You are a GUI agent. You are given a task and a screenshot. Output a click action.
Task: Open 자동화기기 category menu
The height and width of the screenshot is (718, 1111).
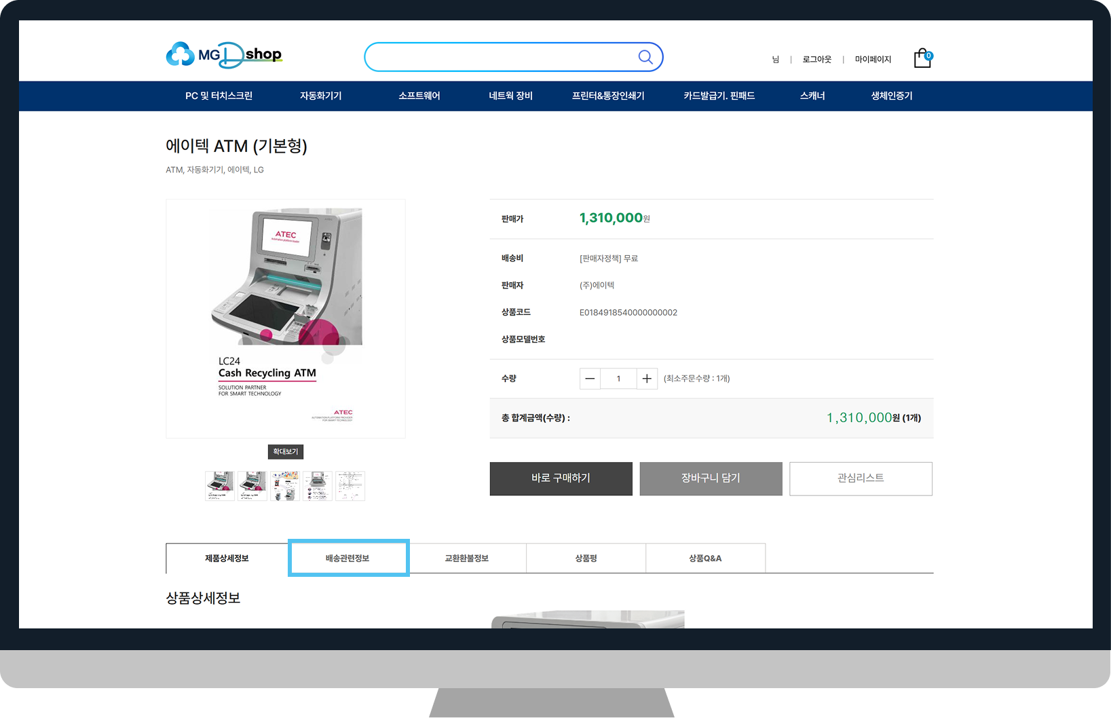320,96
